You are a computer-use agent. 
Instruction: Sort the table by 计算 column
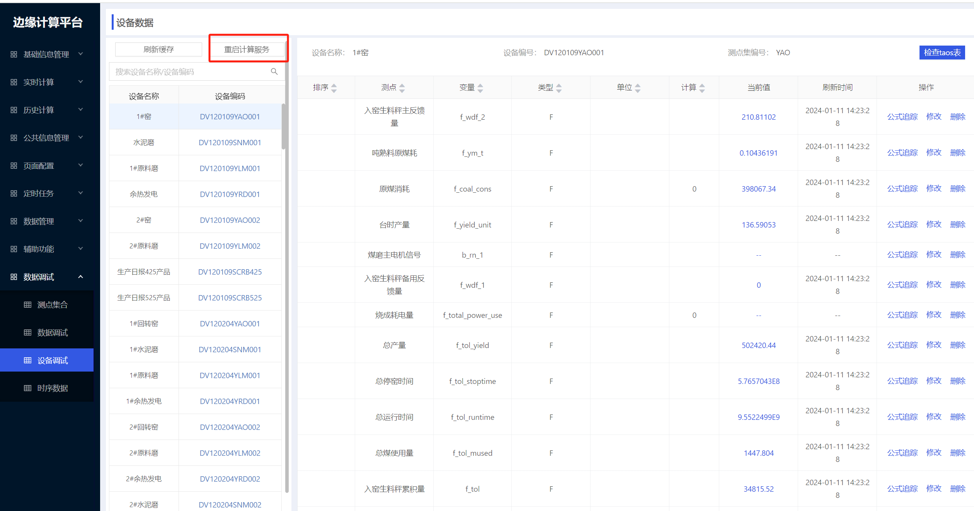point(702,88)
